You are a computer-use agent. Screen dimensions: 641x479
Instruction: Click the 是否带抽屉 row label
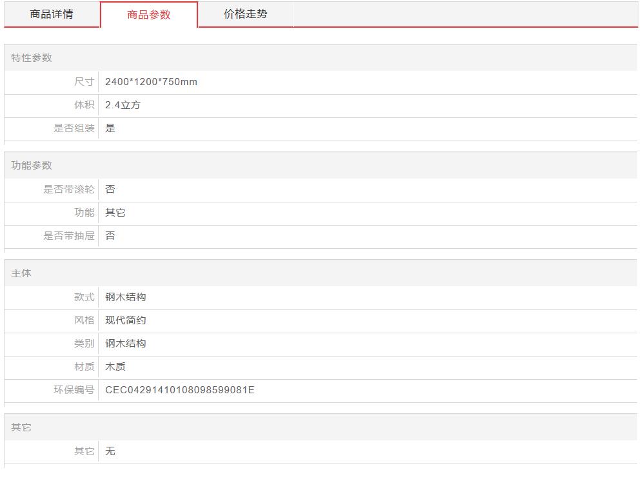coord(68,236)
